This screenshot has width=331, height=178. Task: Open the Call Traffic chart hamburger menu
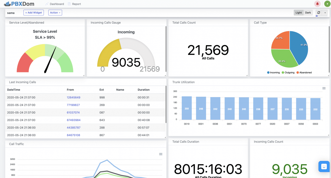coord(161,154)
